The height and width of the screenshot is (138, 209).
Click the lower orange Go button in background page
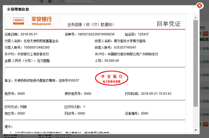tap(205, 124)
